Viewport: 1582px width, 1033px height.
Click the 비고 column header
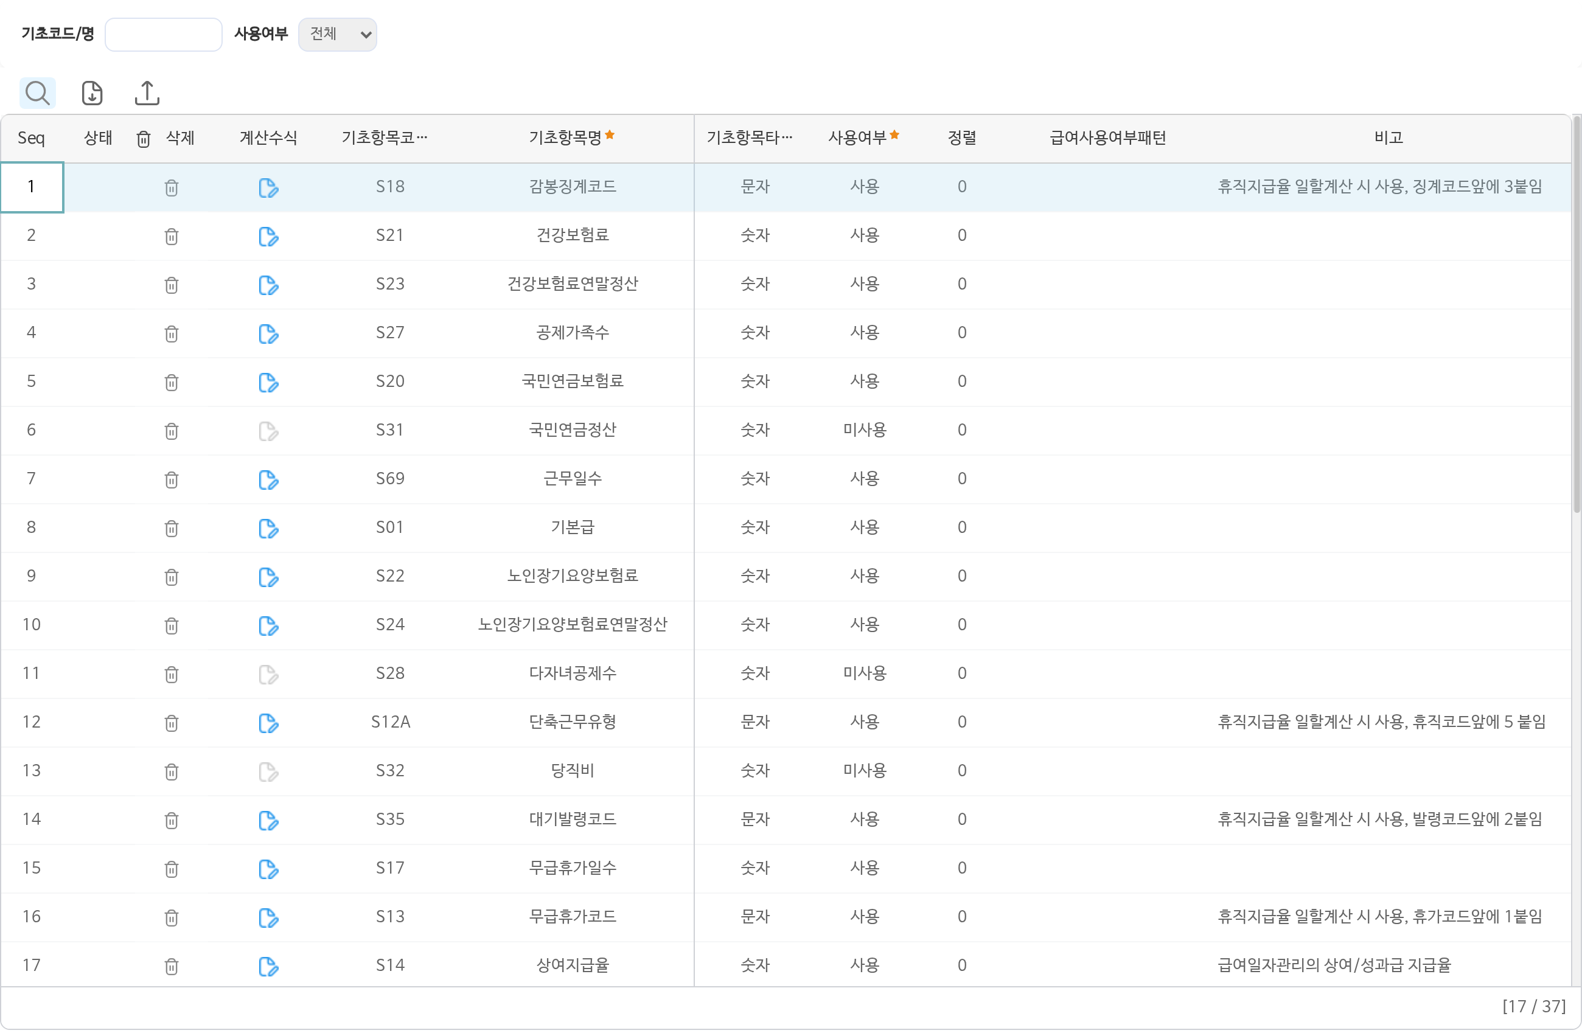point(1388,137)
